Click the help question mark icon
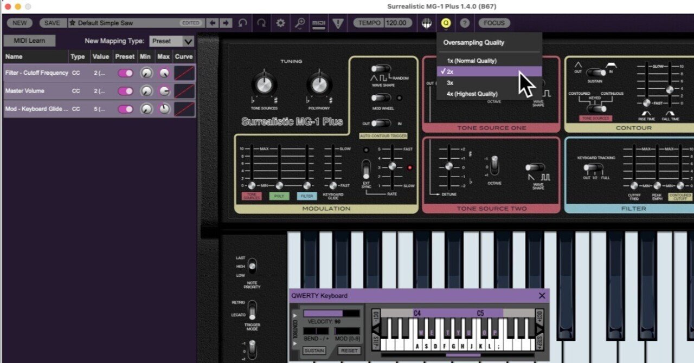 click(465, 23)
